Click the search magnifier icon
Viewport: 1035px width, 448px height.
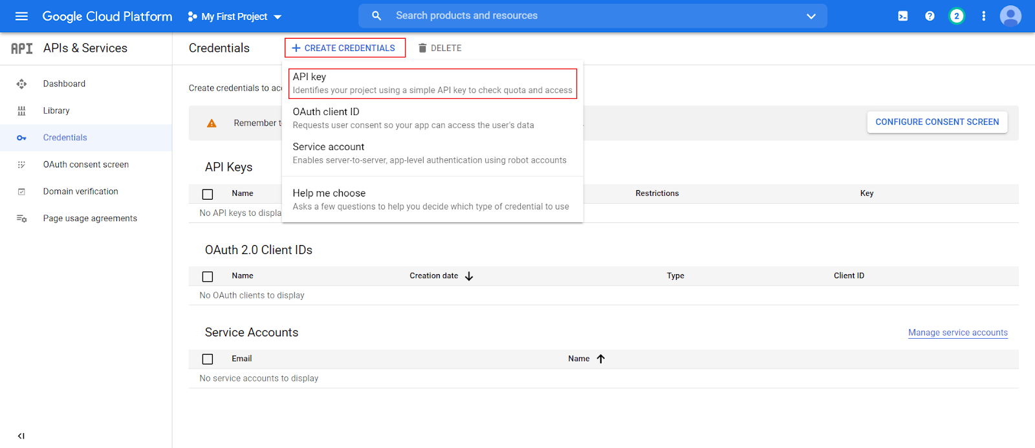point(376,16)
